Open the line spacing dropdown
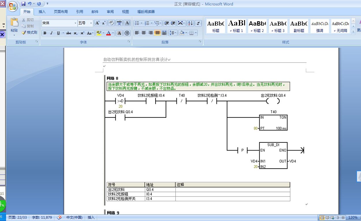Image resolution: width=361 pixels, height=221 pixels. (173, 33)
